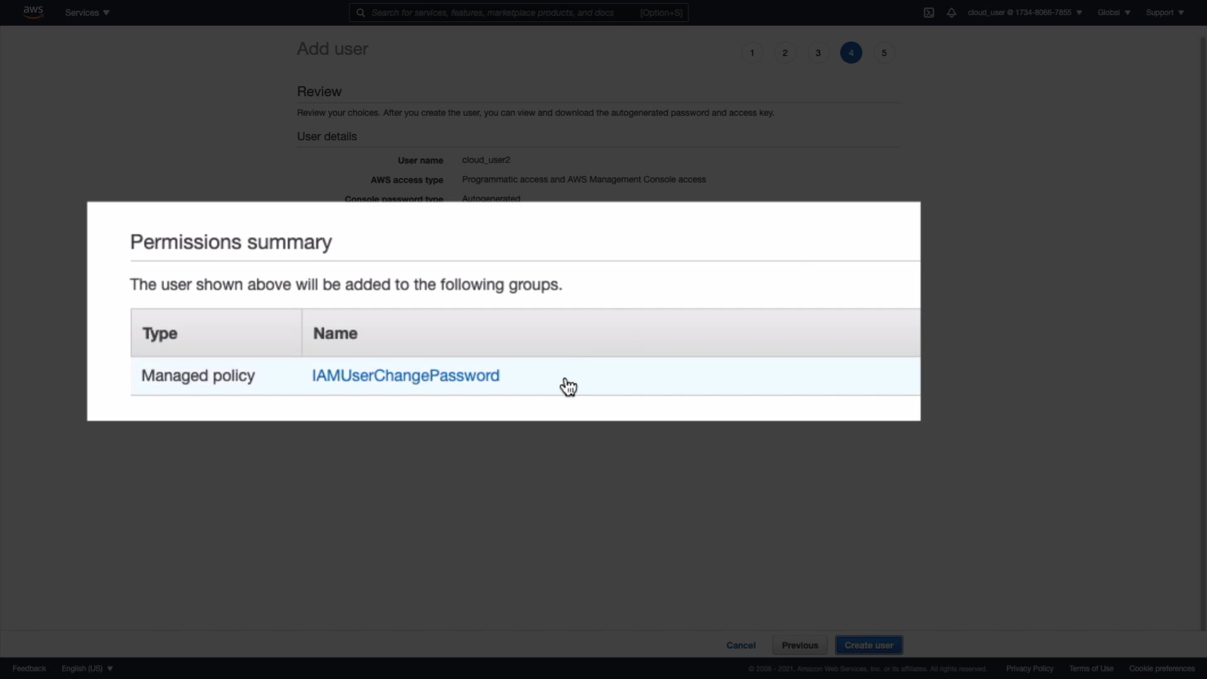Open the IAMUserChangePassword policy link
The image size is (1207, 679).
405,375
